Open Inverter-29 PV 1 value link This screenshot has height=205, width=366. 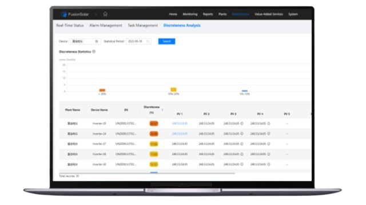point(180,124)
